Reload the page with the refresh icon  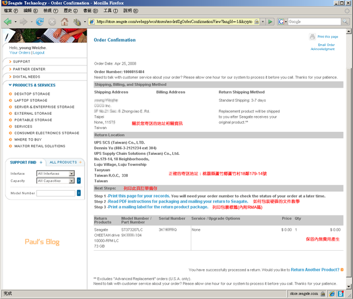(40, 22)
